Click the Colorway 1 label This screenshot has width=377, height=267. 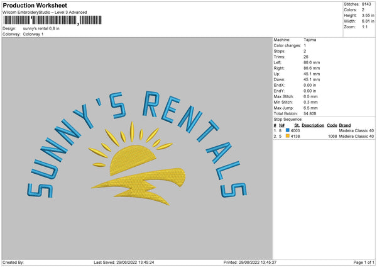point(34,34)
